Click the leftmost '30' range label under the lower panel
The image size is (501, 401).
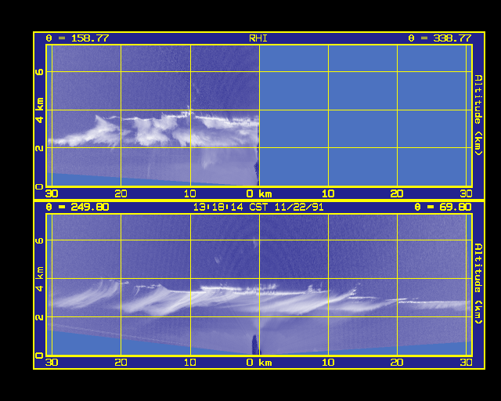[x=52, y=363]
